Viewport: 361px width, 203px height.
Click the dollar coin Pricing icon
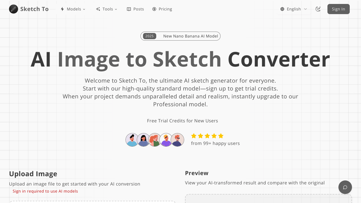click(154, 9)
